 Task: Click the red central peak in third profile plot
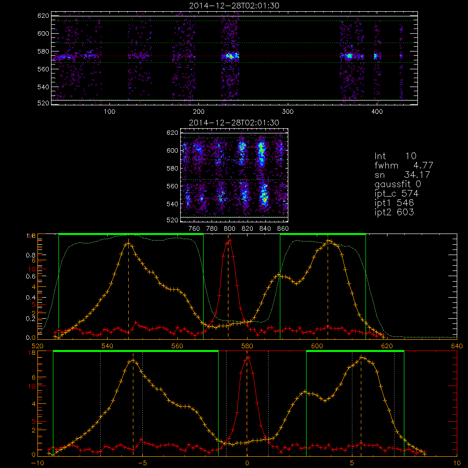coord(229,240)
